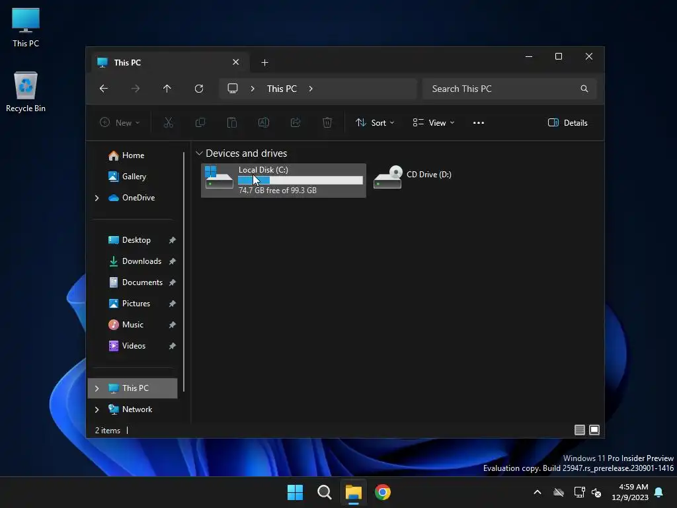Image resolution: width=677 pixels, height=508 pixels.
Task: Switch to large thumbnails view icon
Action: [594, 430]
